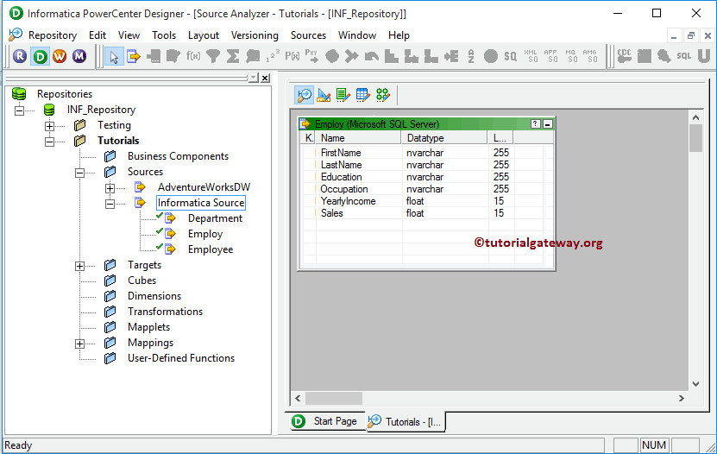Image resolution: width=717 pixels, height=454 pixels.
Task: Click the CDC toolbar icon
Action: 624,56
